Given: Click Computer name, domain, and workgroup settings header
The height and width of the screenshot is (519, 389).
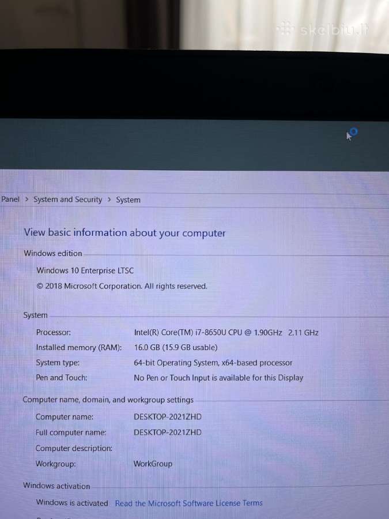Looking at the screenshot, I should coord(108,400).
